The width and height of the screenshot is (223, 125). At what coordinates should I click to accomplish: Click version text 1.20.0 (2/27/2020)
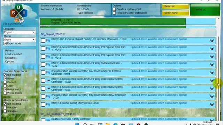[x=13, y=24]
